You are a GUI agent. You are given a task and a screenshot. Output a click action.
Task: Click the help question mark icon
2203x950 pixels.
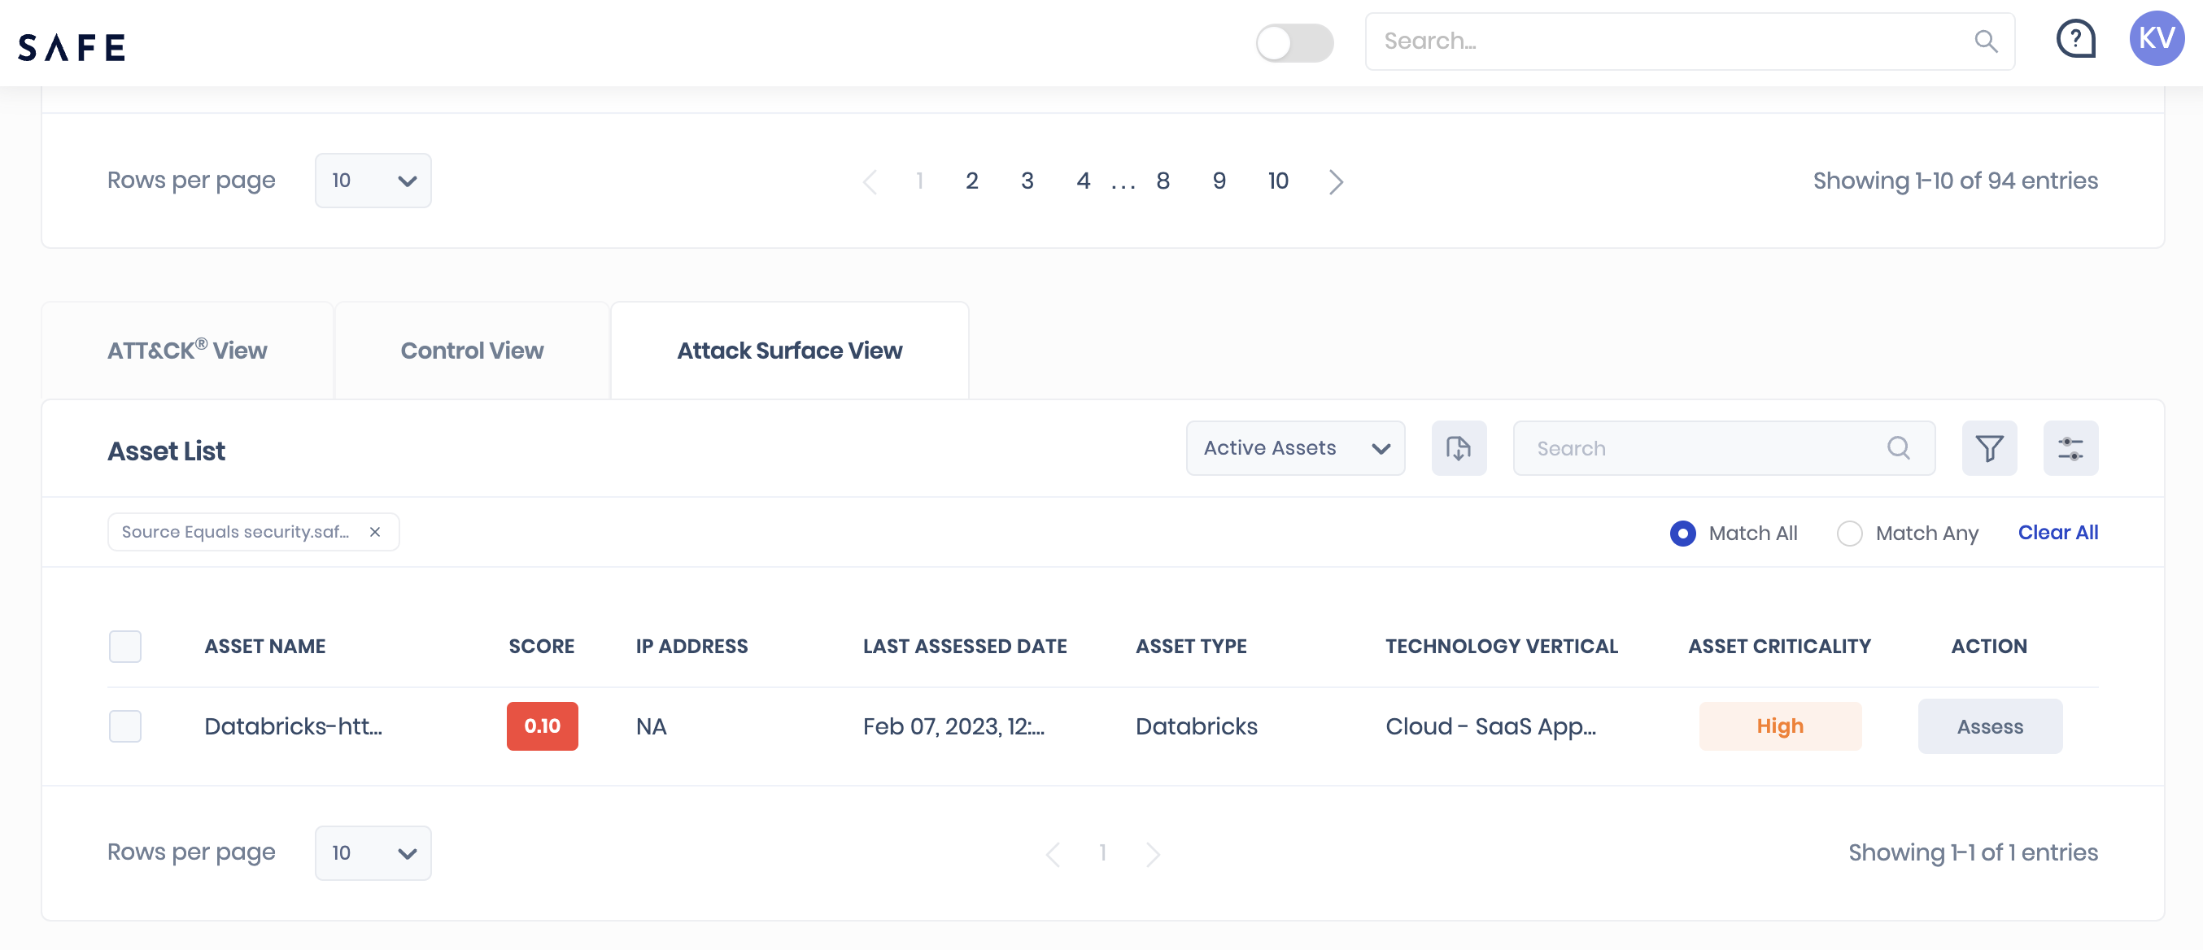(2077, 39)
